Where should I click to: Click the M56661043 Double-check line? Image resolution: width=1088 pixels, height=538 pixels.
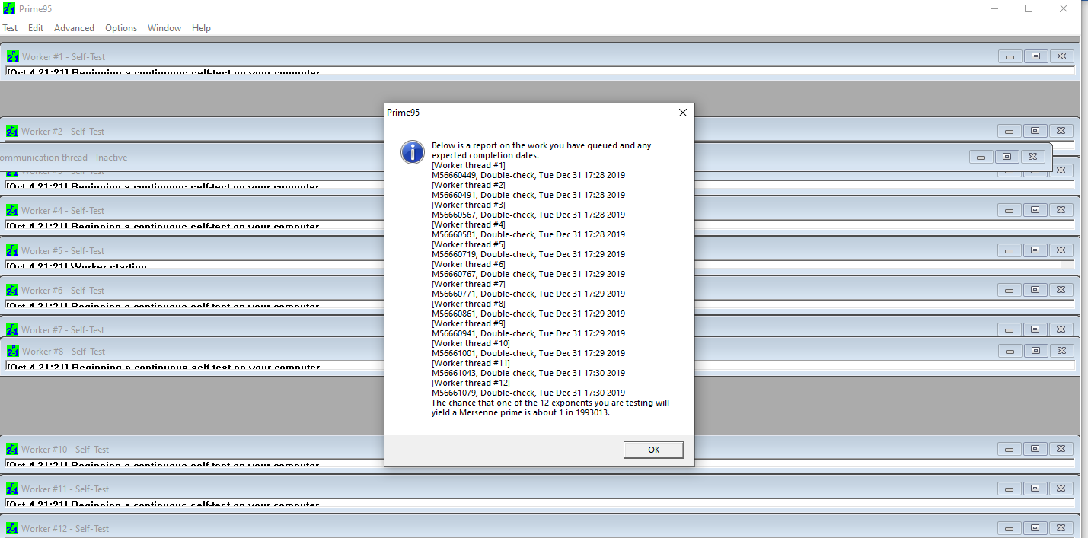528,373
